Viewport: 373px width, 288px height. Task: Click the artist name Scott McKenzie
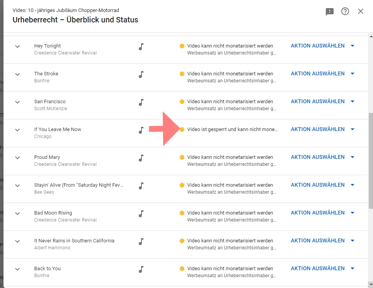click(50, 109)
